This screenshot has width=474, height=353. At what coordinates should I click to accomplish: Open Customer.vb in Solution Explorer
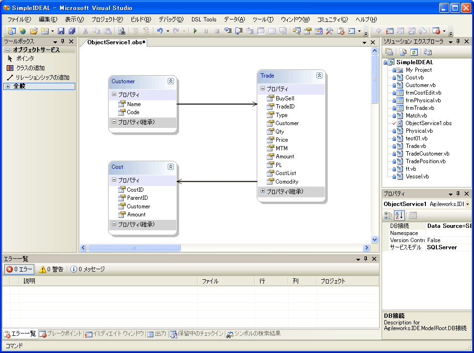[420, 85]
